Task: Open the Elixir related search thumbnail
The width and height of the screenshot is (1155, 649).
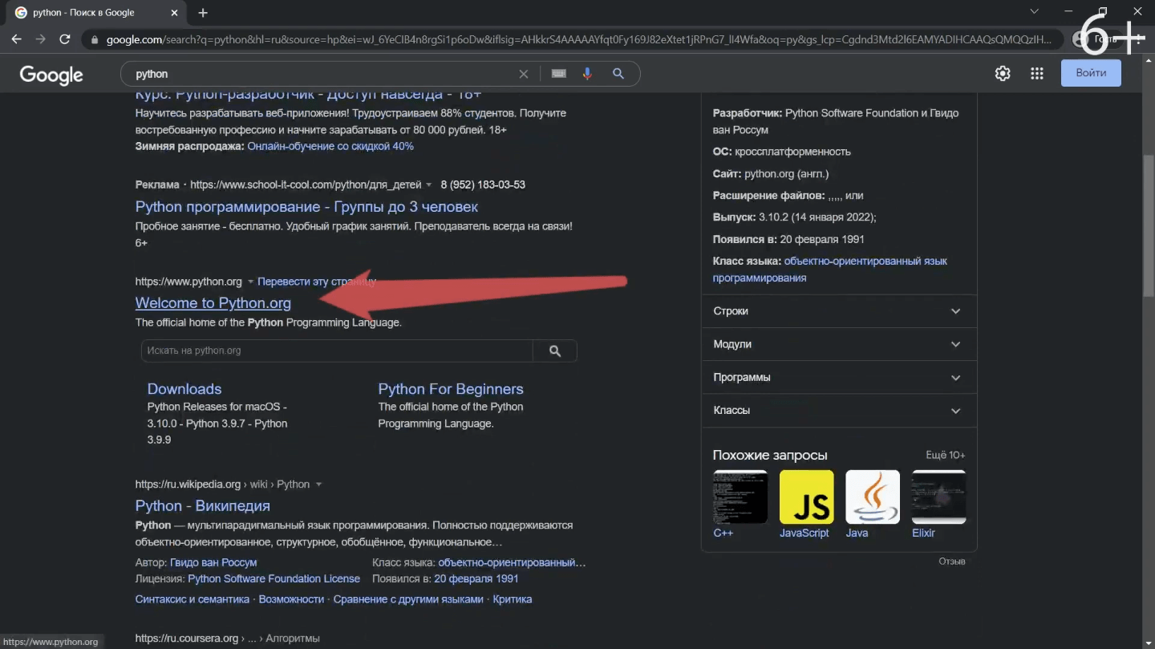Action: [x=939, y=497]
